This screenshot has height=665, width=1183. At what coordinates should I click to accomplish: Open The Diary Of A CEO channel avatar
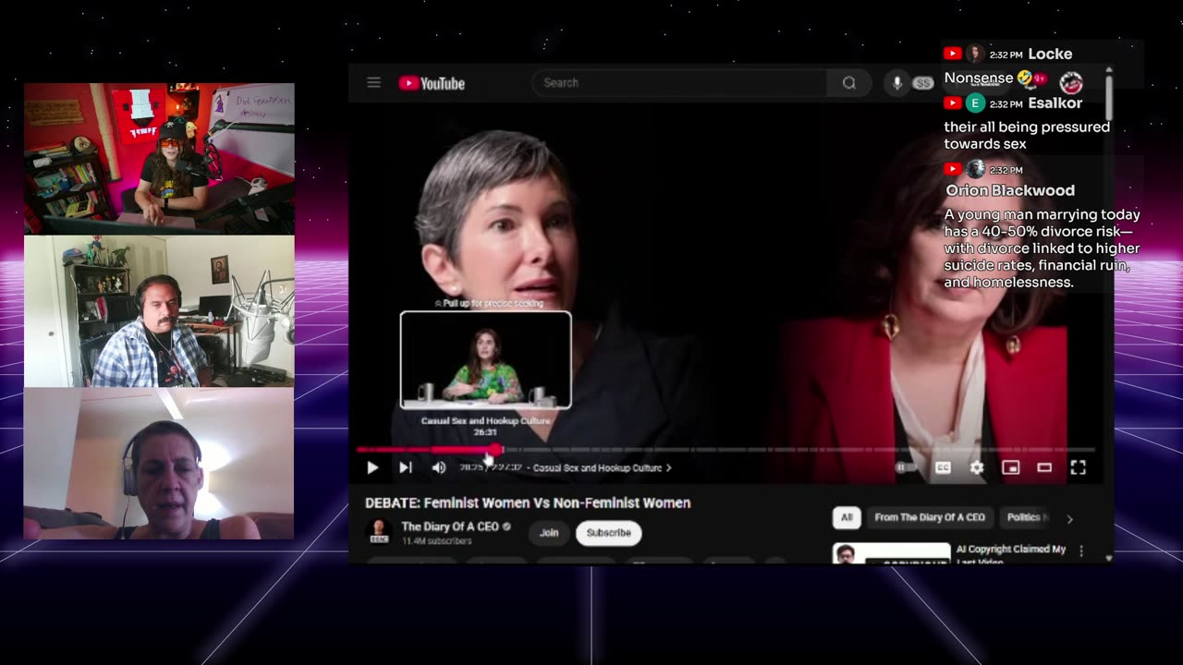378,532
